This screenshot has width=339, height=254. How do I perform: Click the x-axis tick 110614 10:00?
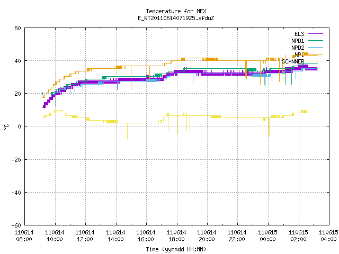[55, 236]
